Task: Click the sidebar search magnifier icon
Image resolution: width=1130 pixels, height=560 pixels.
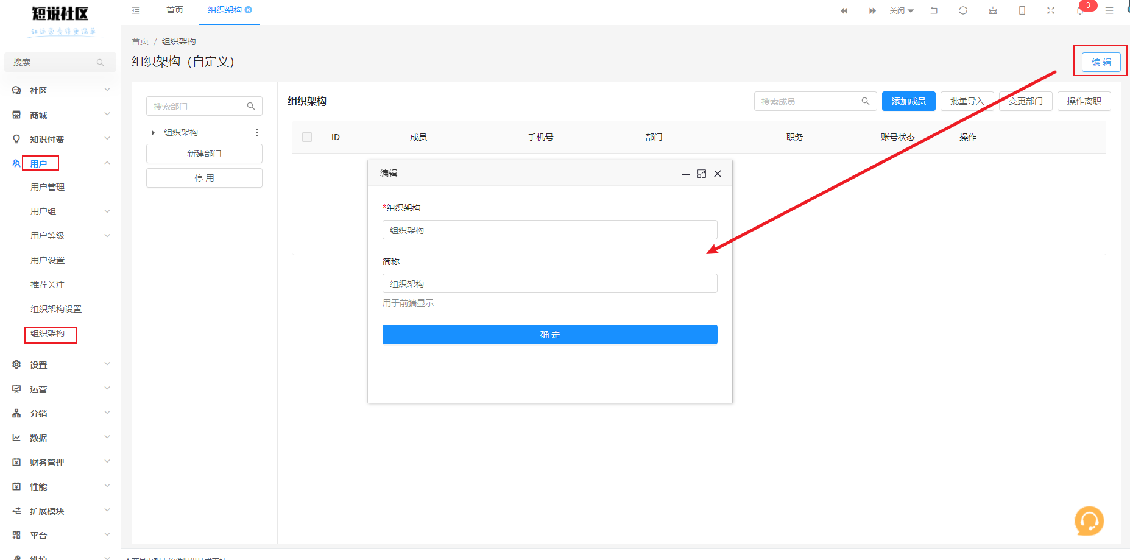Action: tap(101, 62)
